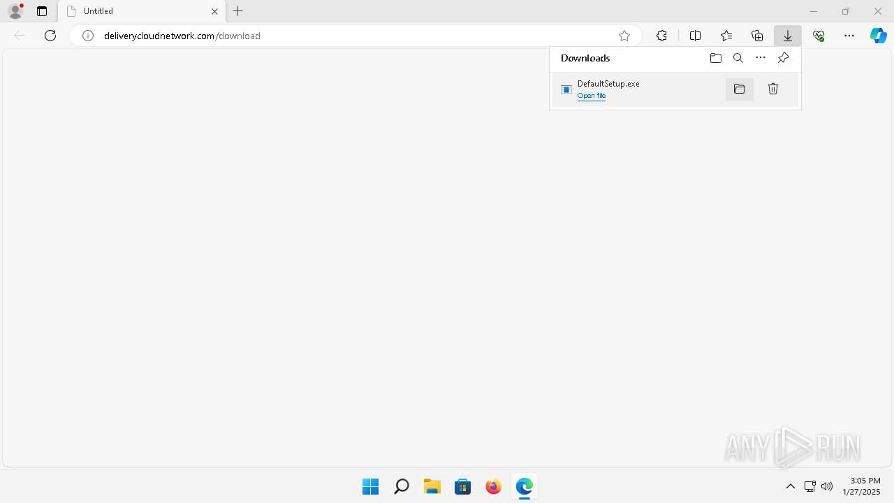Open taskbar Search

pos(401,486)
